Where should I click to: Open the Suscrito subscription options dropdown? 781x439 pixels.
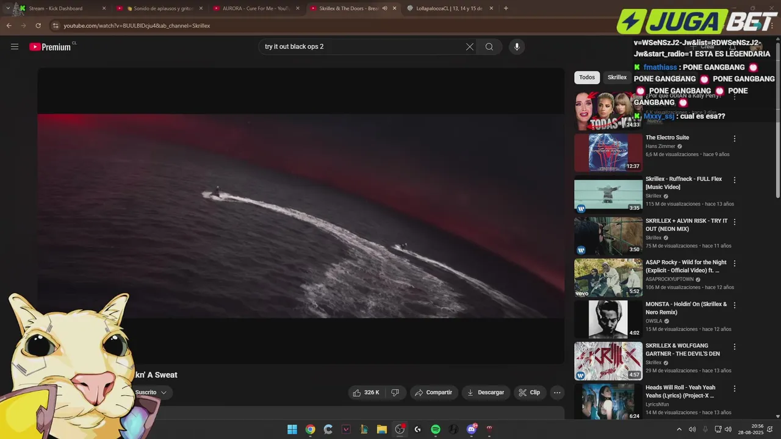(x=151, y=393)
